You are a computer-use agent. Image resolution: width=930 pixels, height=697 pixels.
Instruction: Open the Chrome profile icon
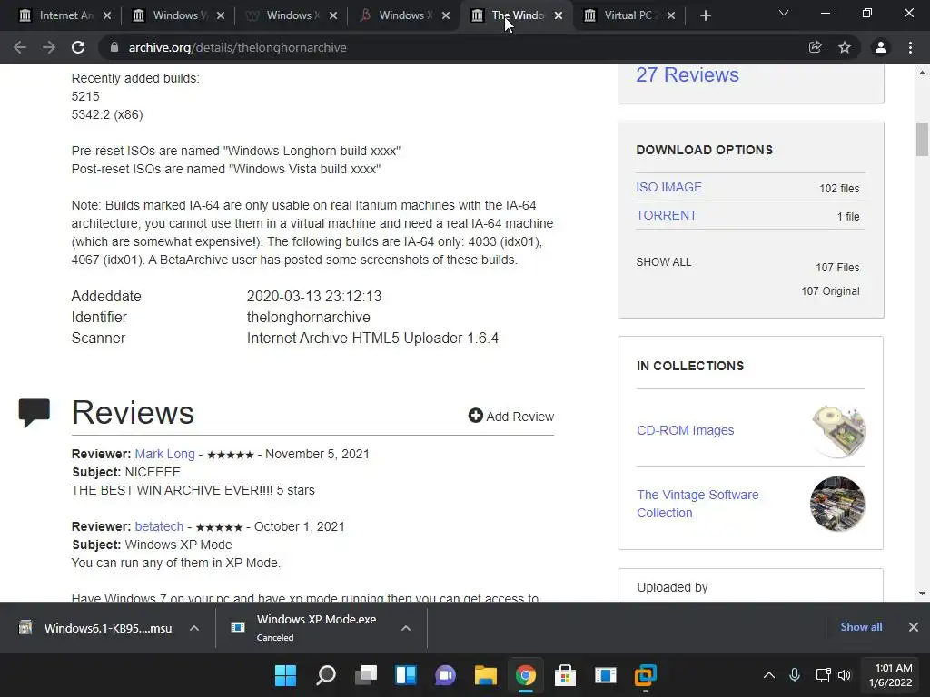[x=881, y=47]
